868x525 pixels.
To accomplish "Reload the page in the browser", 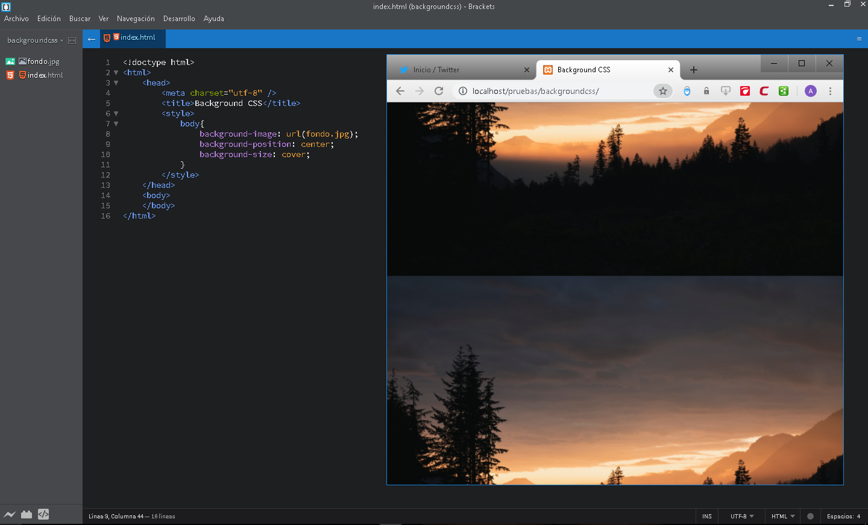I will click(438, 91).
